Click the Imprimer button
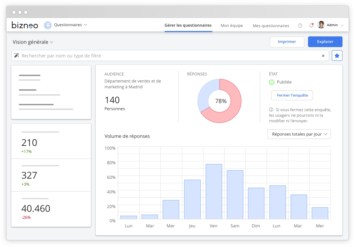Screen dimensions: 355x247 pyautogui.click(x=287, y=42)
